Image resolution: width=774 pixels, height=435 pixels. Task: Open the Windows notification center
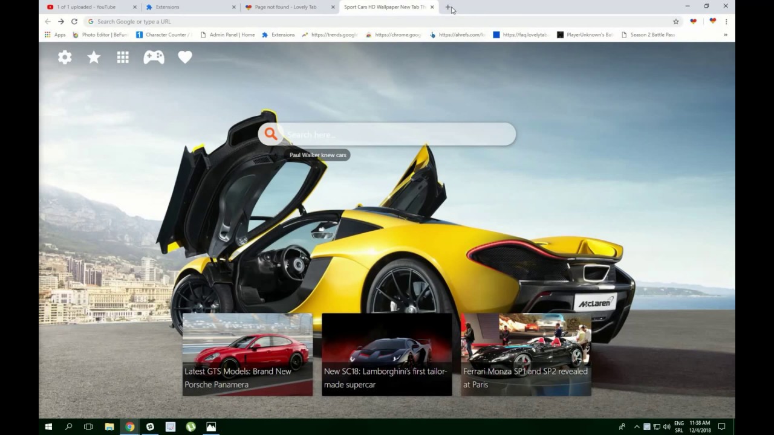click(721, 427)
